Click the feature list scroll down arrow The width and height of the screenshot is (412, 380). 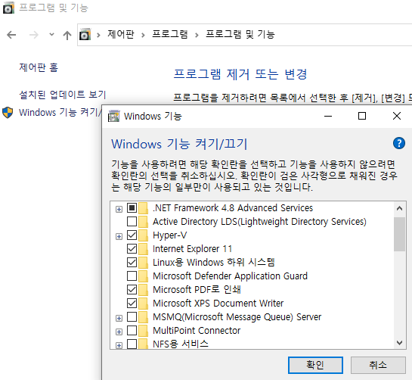(399, 343)
